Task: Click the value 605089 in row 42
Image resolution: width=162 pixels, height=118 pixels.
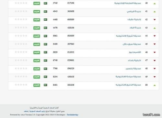Action: (71, 19)
